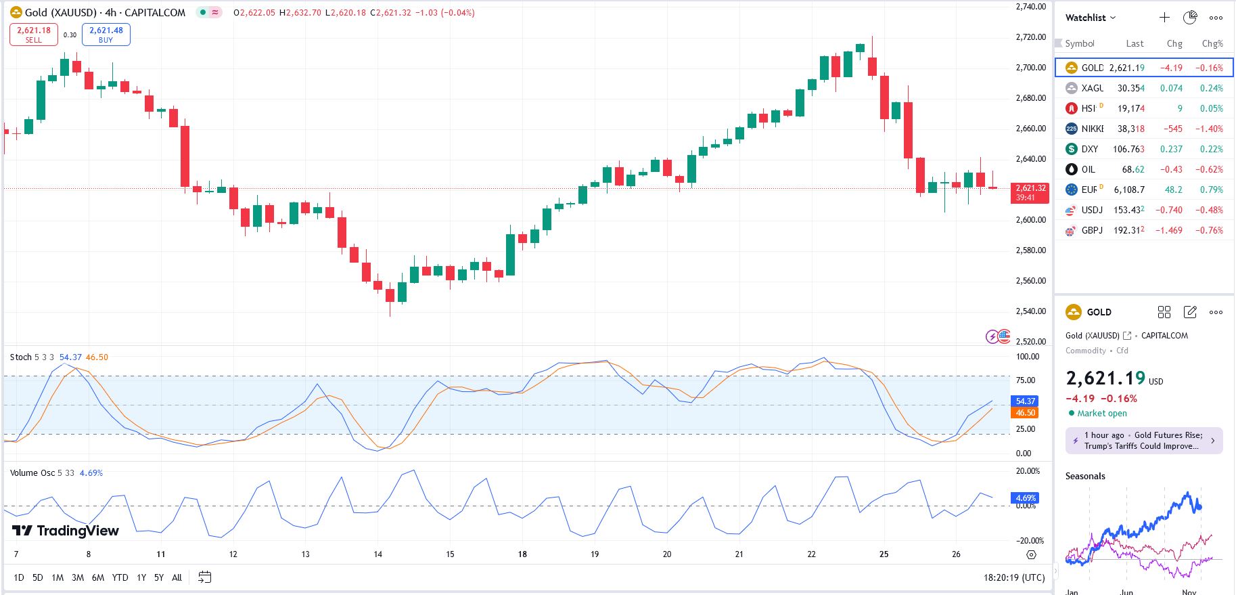Open the UTC timezone selector
1236x595 pixels.
pyautogui.click(x=1013, y=577)
